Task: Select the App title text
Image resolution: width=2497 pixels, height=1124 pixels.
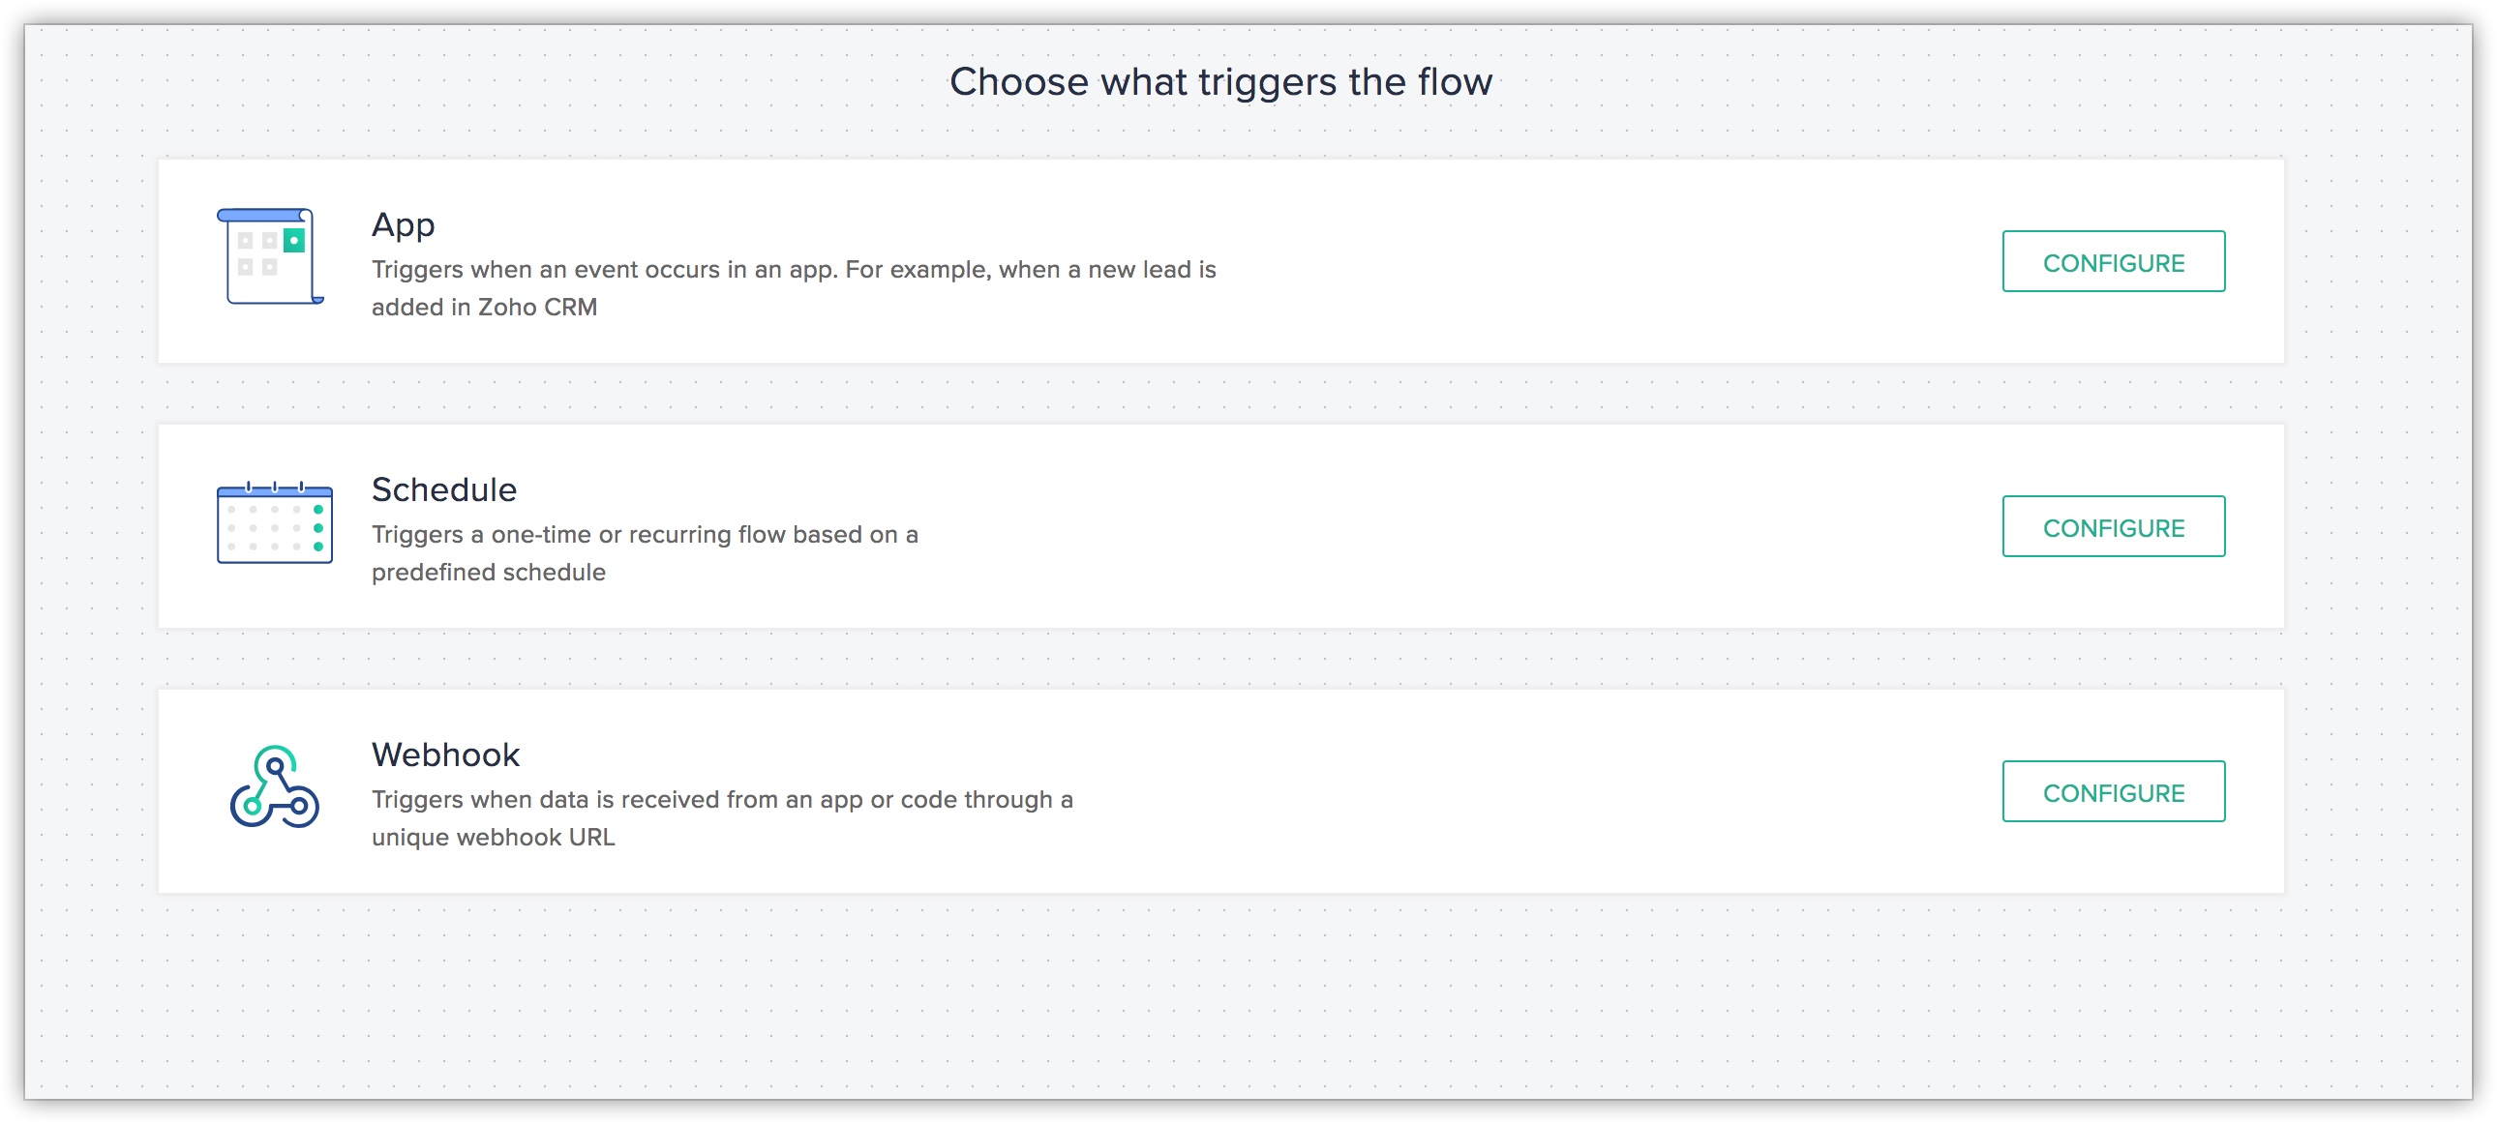Action: [x=404, y=224]
